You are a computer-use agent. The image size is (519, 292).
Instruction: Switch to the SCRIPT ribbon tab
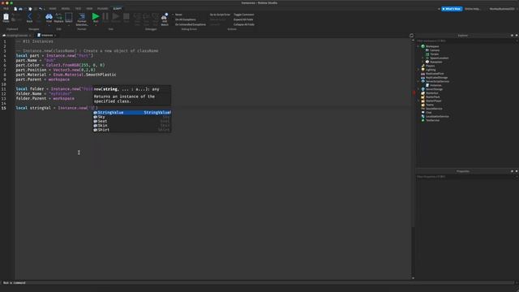click(x=117, y=9)
